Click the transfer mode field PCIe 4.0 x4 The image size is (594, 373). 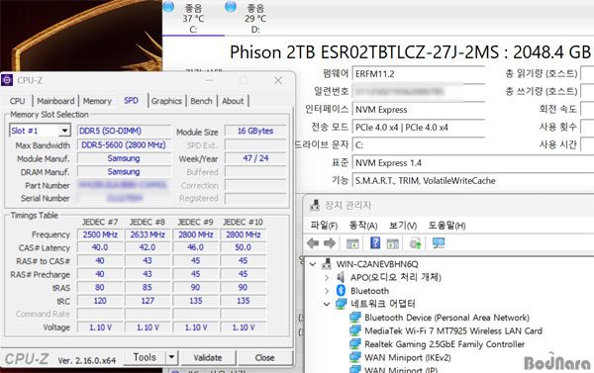coord(419,128)
